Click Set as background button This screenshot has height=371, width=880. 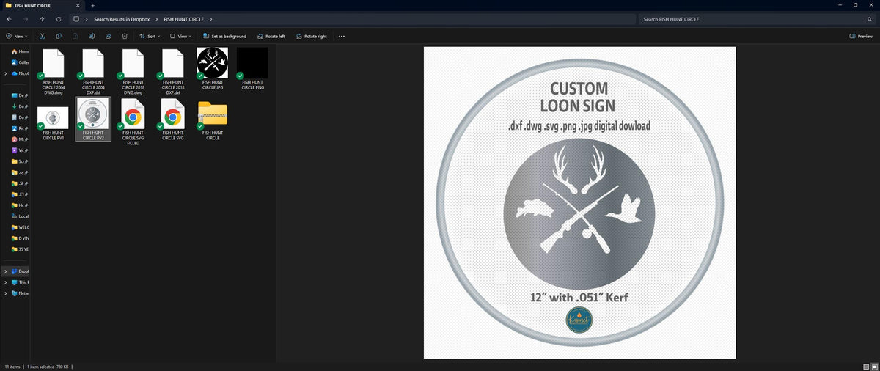224,36
